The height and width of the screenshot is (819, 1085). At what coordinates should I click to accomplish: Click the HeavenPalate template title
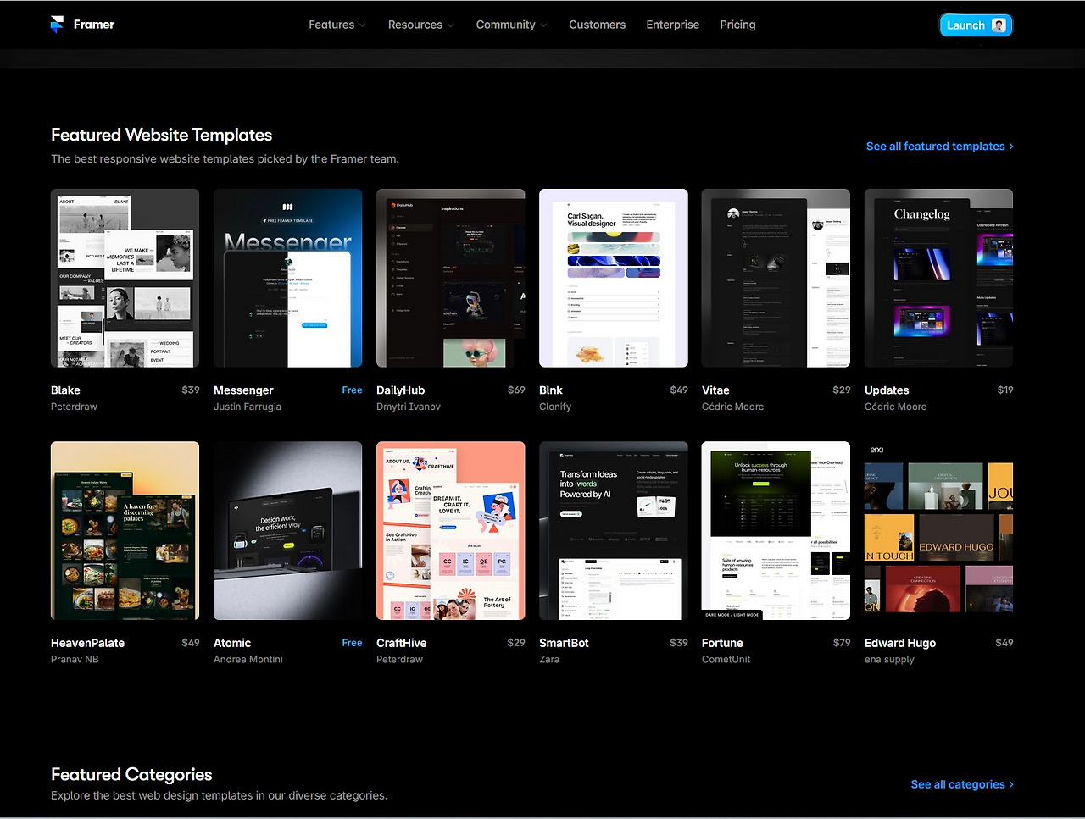pyautogui.click(x=87, y=643)
